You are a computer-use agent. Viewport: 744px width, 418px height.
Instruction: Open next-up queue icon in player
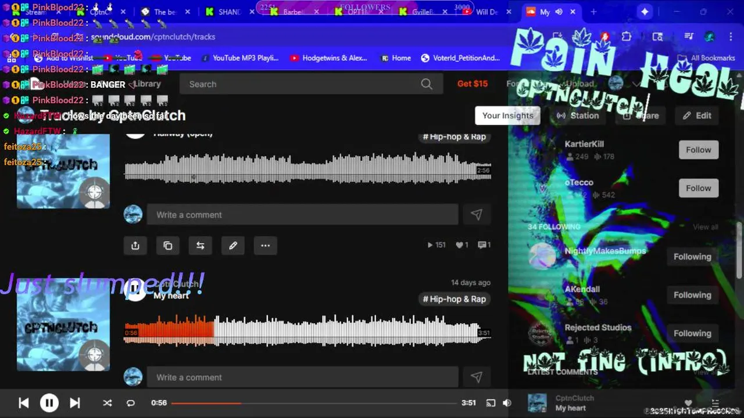pyautogui.click(x=716, y=403)
